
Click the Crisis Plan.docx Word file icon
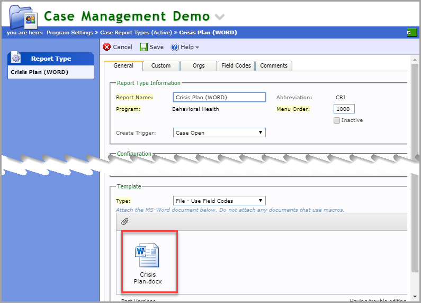pos(147,255)
